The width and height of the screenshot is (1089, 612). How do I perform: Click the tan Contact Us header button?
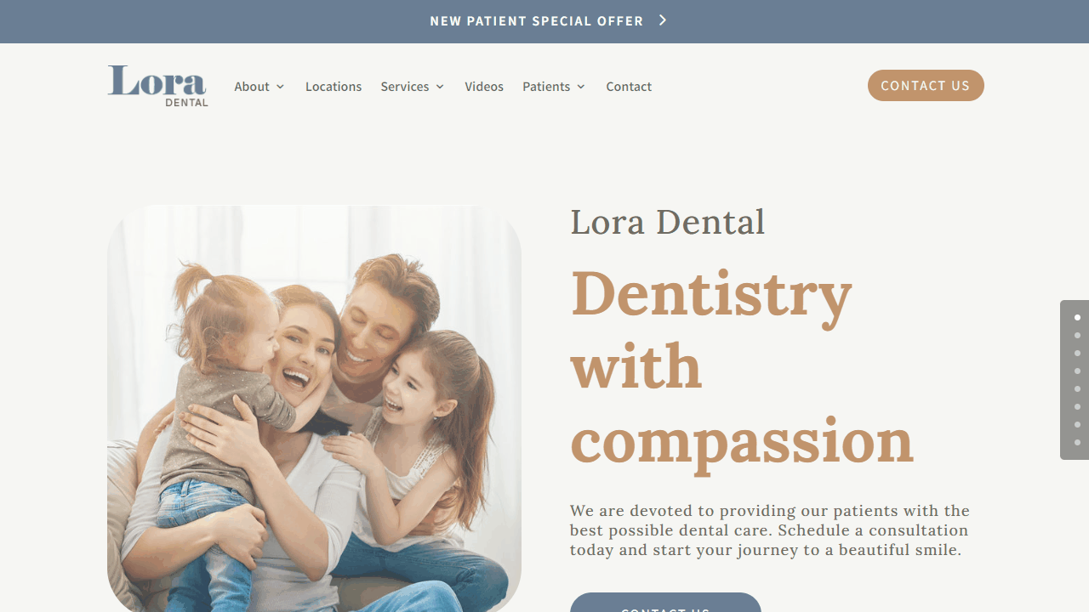point(926,85)
